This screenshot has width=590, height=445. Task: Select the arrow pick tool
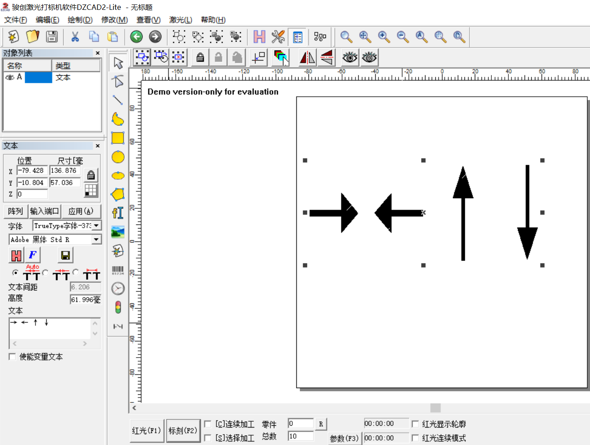[118, 63]
